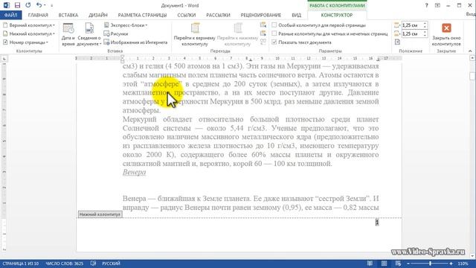Click the Insert Alignment Tab icon

click(x=397, y=42)
